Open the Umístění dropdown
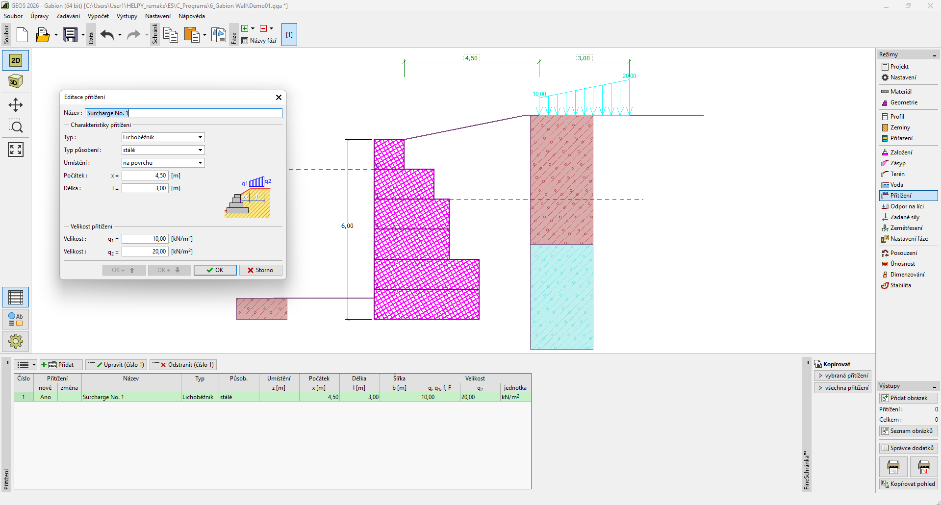This screenshot has height=505, width=941. pyautogui.click(x=163, y=163)
